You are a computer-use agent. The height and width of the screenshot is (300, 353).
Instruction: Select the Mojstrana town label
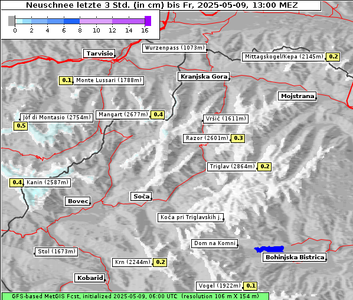click(x=298, y=96)
